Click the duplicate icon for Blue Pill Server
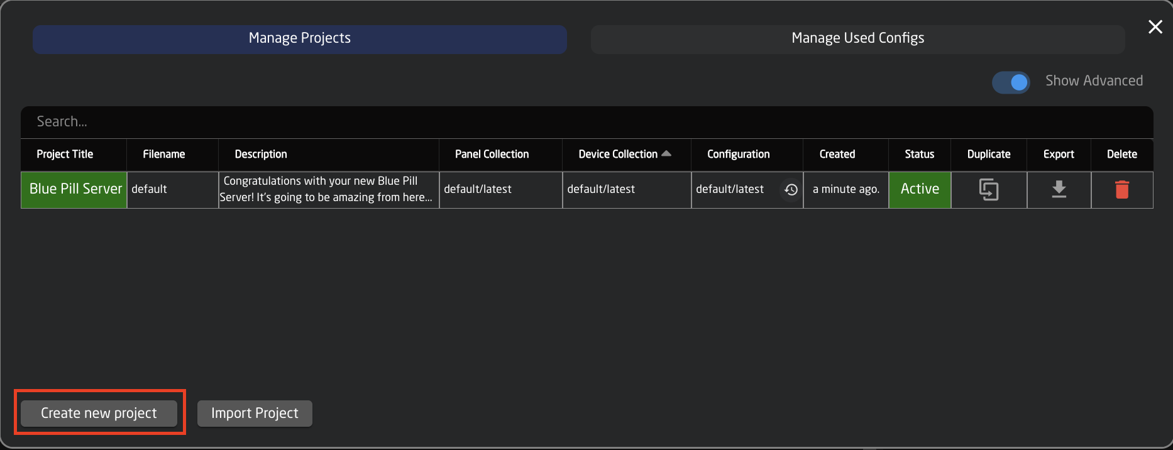 point(989,190)
